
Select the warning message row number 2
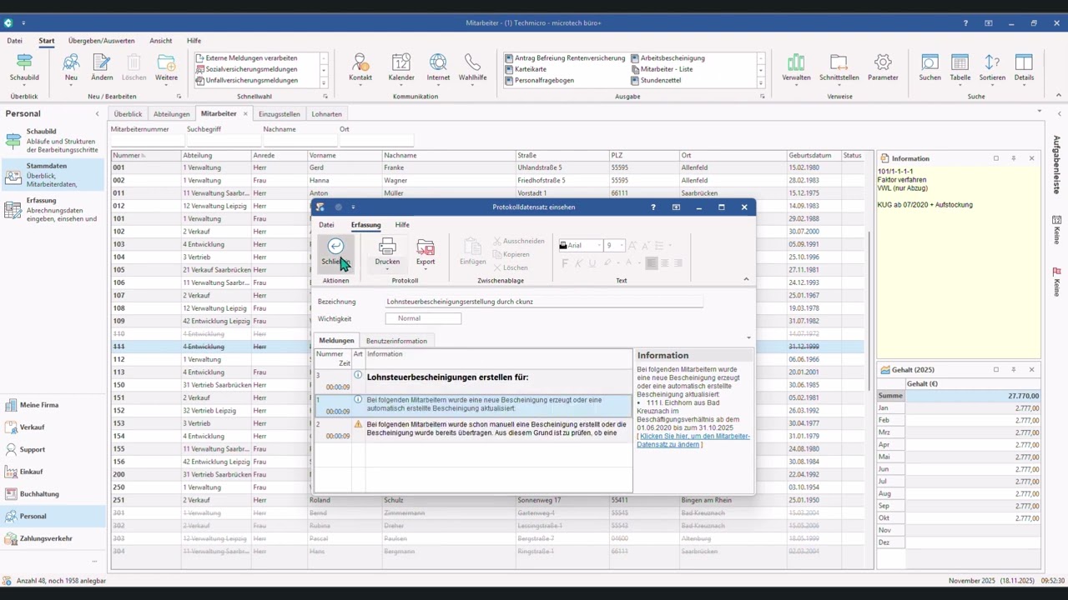point(472,429)
